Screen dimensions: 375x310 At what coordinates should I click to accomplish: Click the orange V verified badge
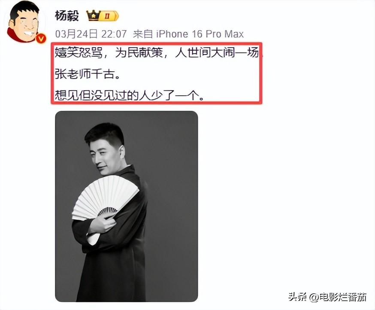[x=41, y=38]
